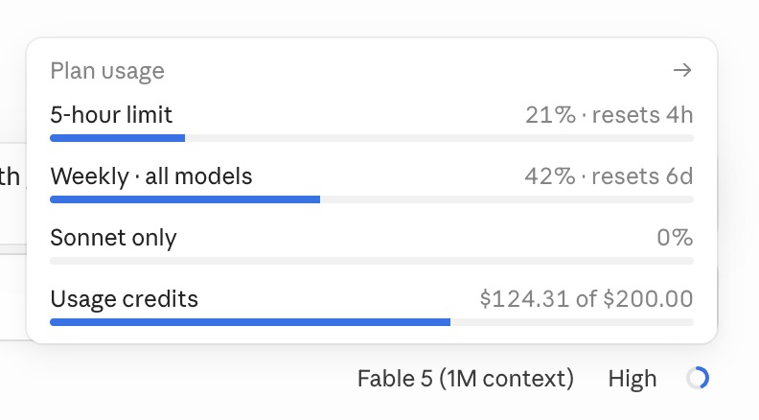Select the Sonnet only label
Viewport: 759px width, 420px height.
(x=113, y=238)
